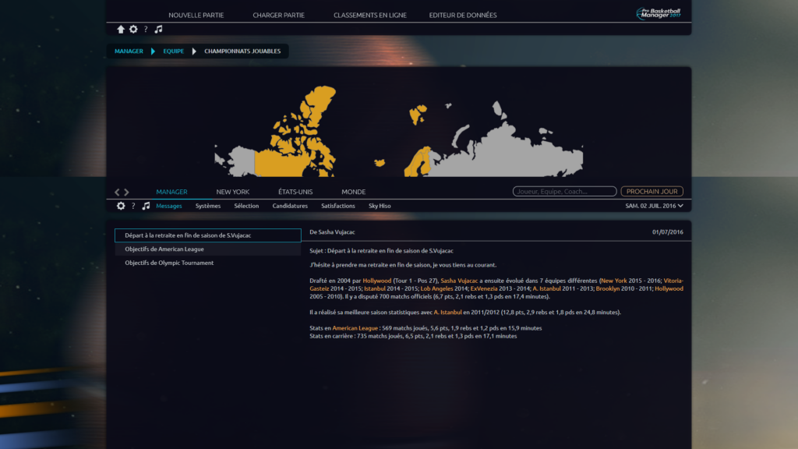Screen dimensions: 798x449
Task: Select message about S.Vujacac retirement
Action: [x=207, y=235]
